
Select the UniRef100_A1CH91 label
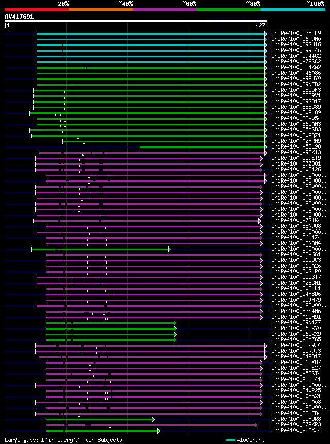tap(296, 317)
